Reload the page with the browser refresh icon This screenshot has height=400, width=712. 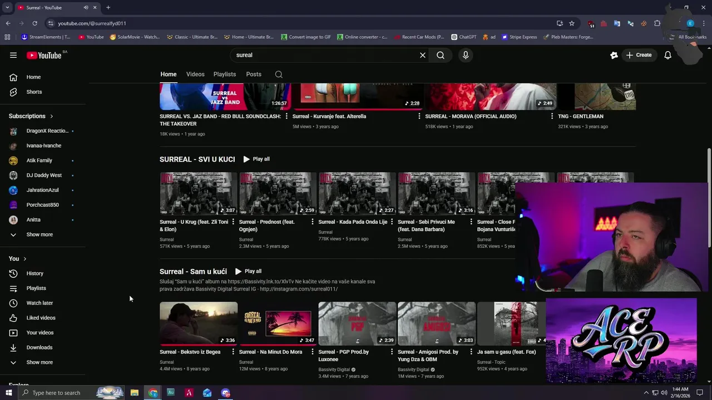point(34,23)
